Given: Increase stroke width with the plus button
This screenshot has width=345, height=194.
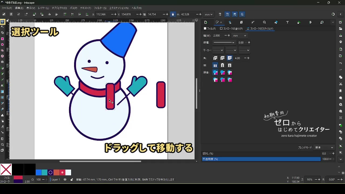Looking at the screenshot, I should [x=229, y=36].
